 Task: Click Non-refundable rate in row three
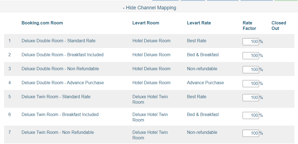tap(202, 69)
